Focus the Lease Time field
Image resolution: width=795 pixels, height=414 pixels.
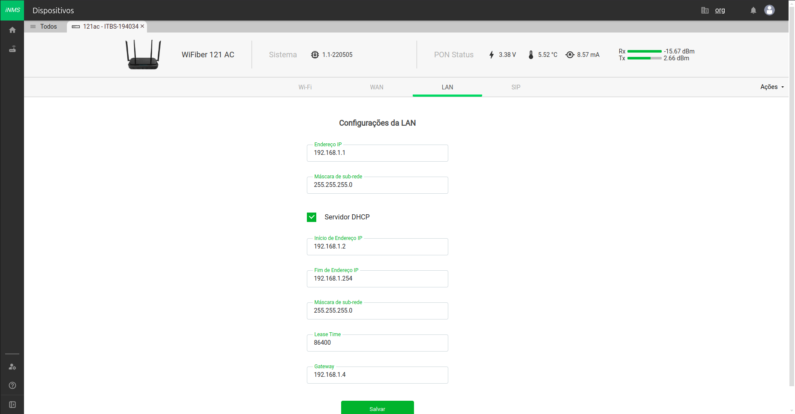[x=378, y=343]
